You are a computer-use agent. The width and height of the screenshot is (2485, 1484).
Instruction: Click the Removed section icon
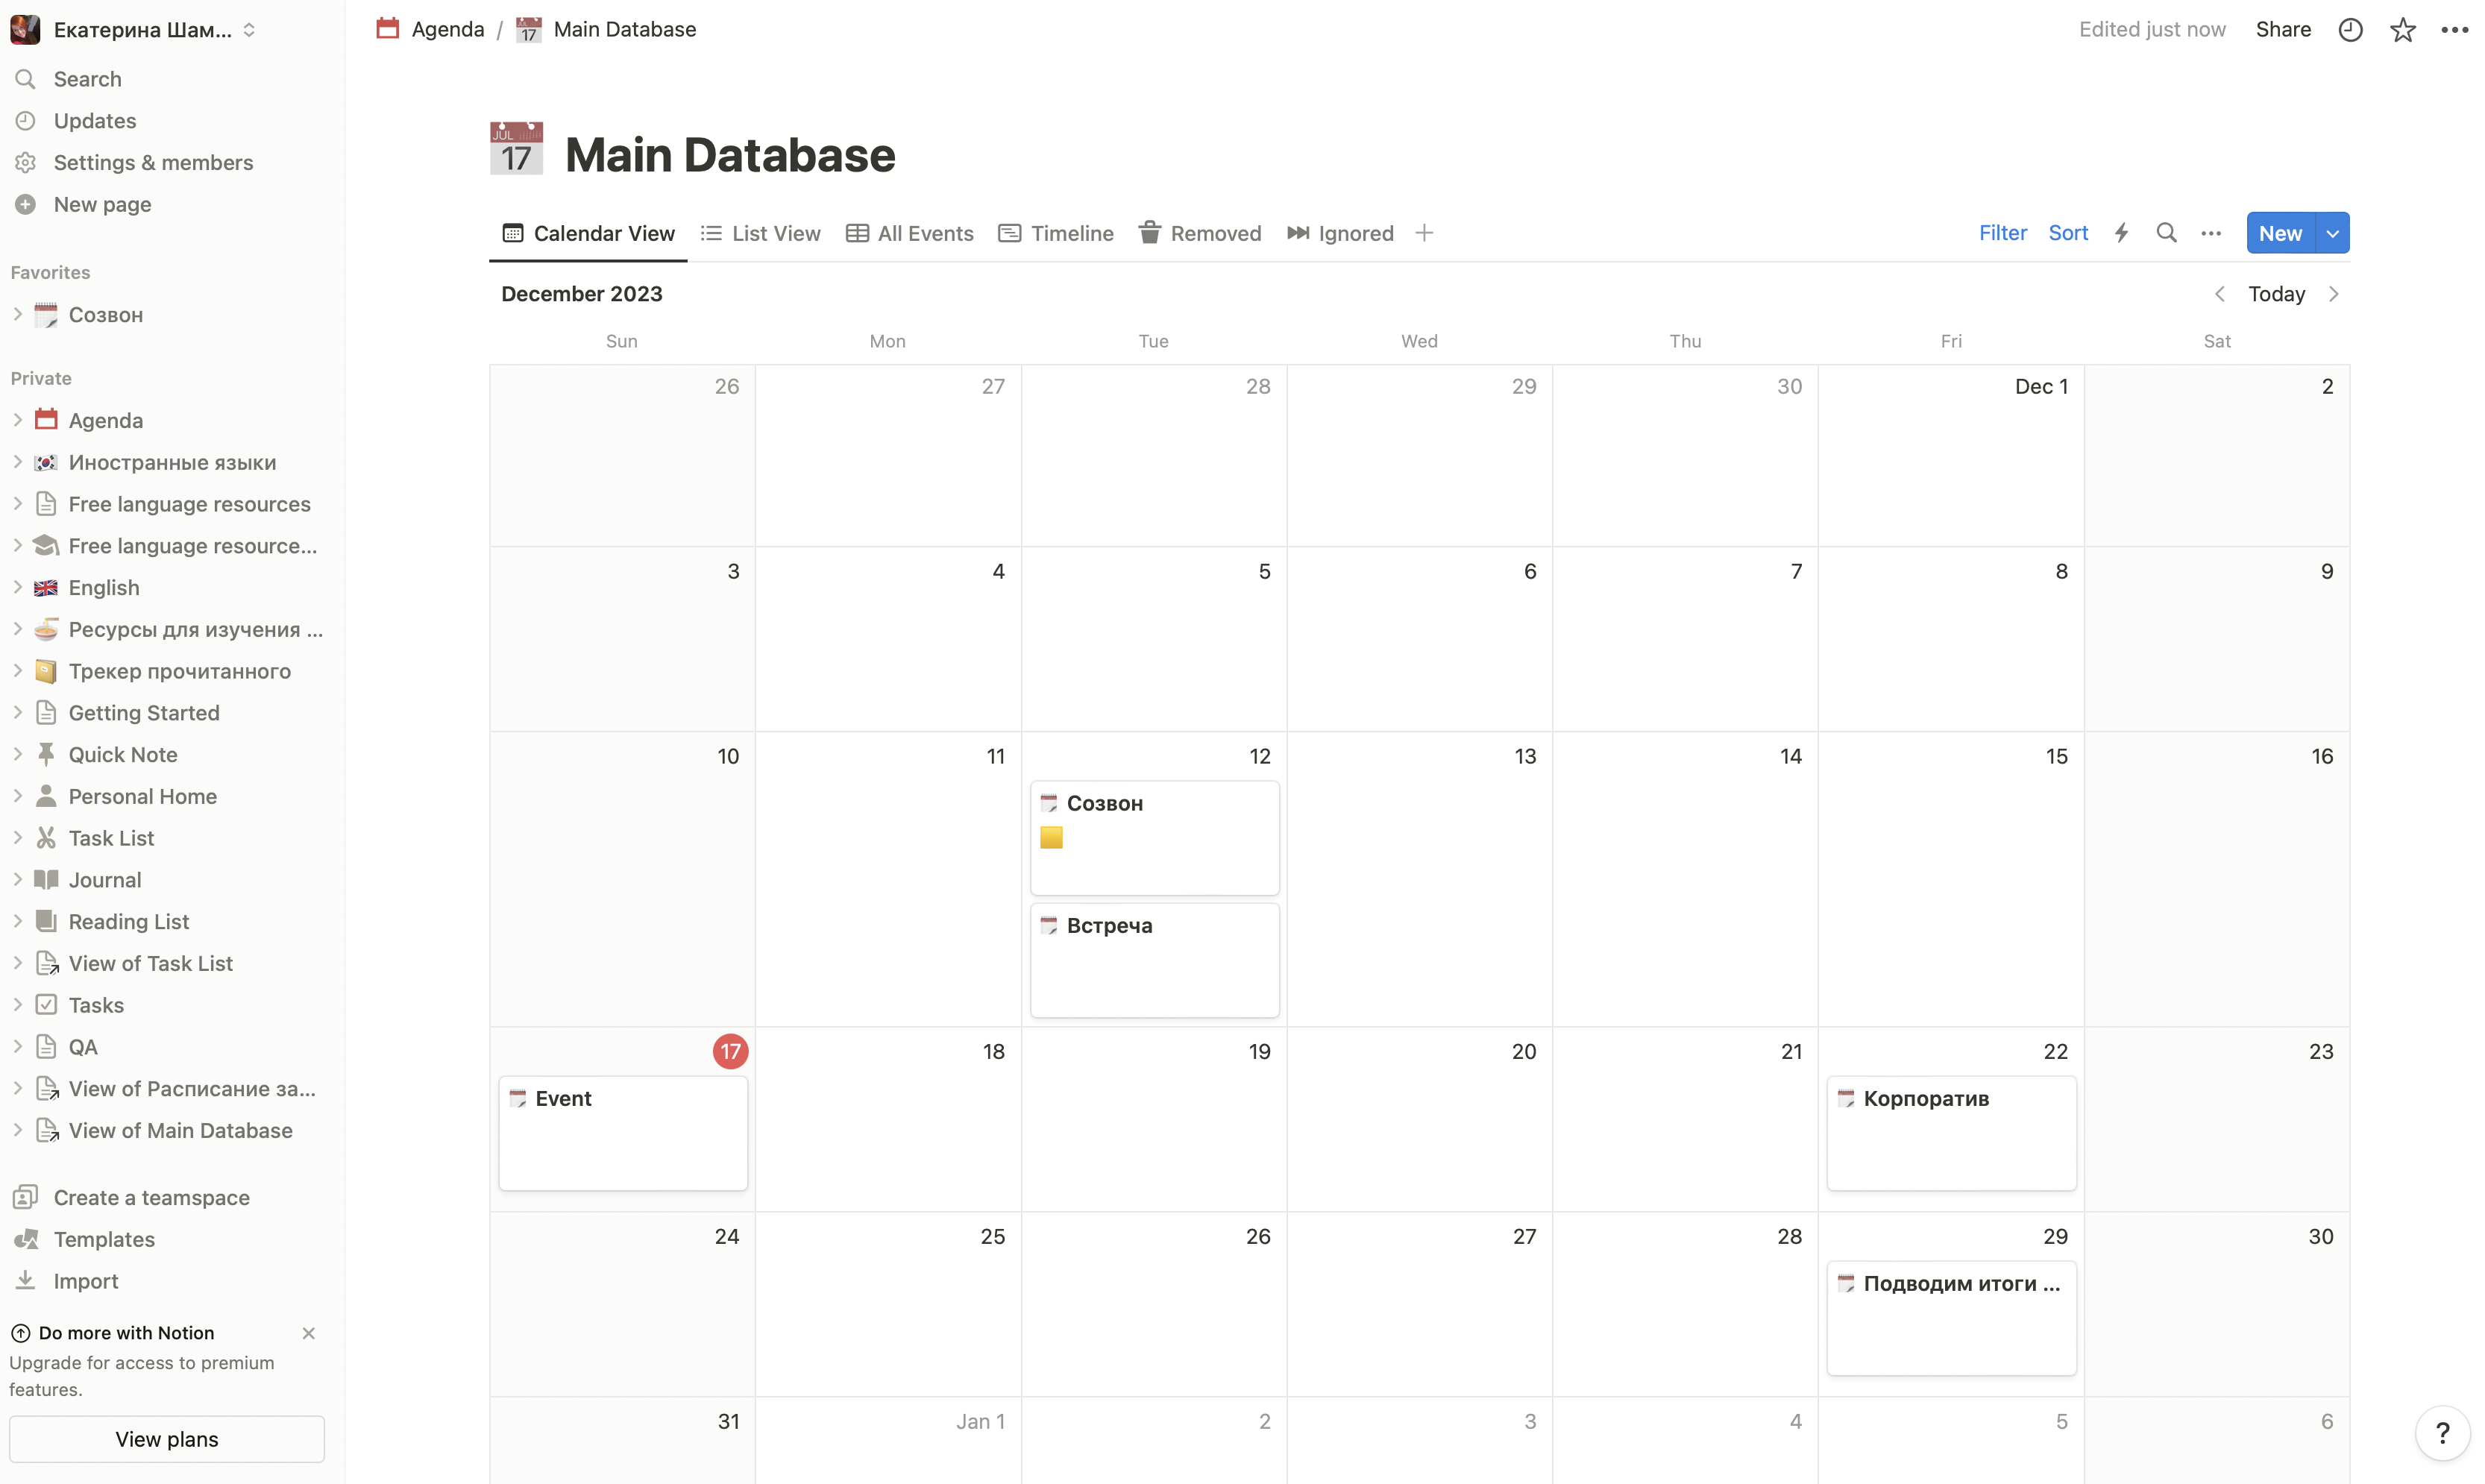pyautogui.click(x=1150, y=231)
